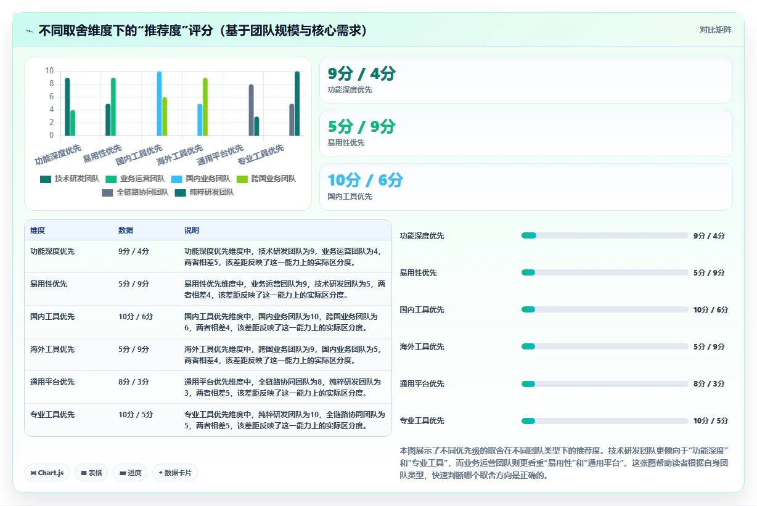
Task: Click the 通用平台优先 chart axis label
Action: coord(221,154)
